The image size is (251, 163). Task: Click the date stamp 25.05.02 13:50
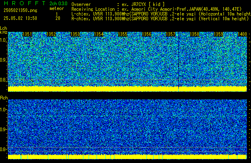[20, 18]
